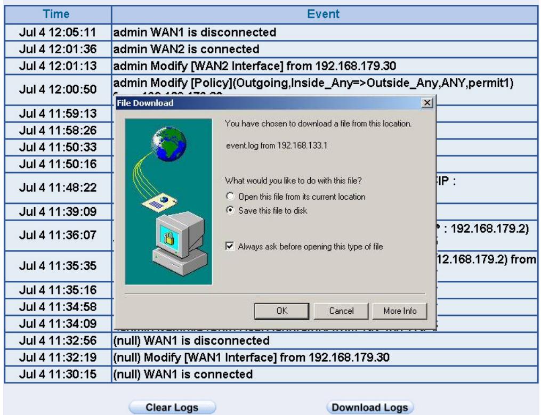Click the Jul 4 11:59:13 timestamp

coord(58,113)
